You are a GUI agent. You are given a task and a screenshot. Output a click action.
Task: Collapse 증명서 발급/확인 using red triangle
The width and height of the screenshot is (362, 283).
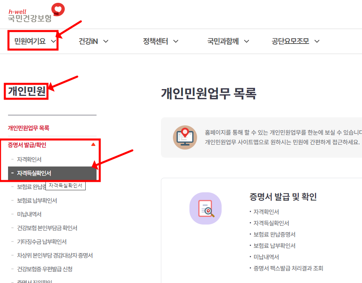tap(93, 144)
